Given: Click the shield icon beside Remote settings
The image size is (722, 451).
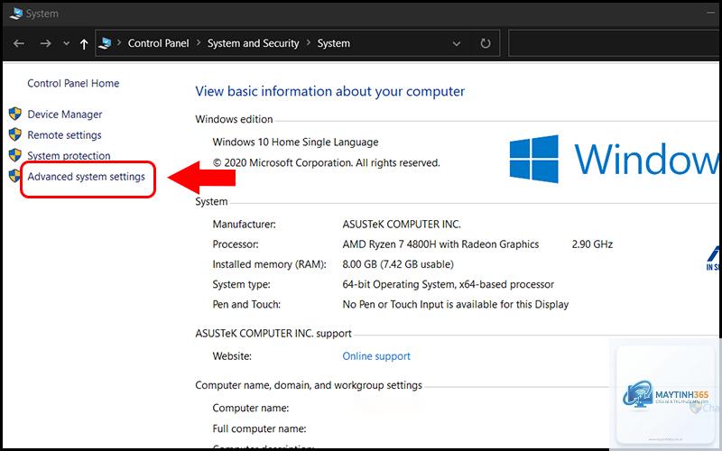Looking at the screenshot, I should click(15, 134).
